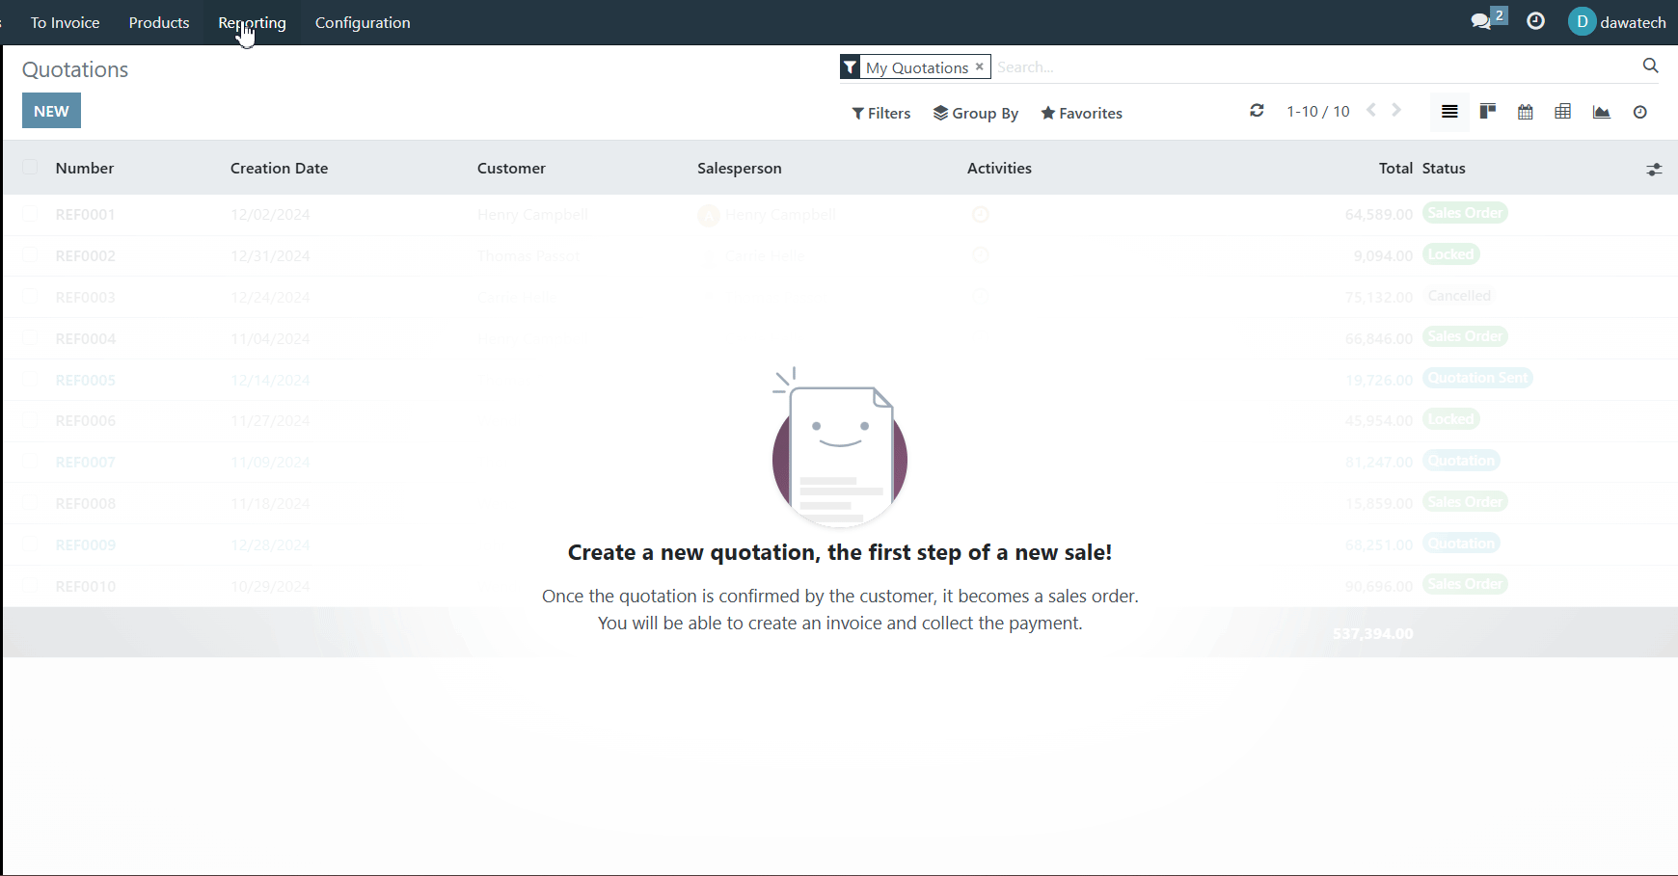Open the dawatech user menu
The image size is (1678, 876).
tap(1617, 22)
